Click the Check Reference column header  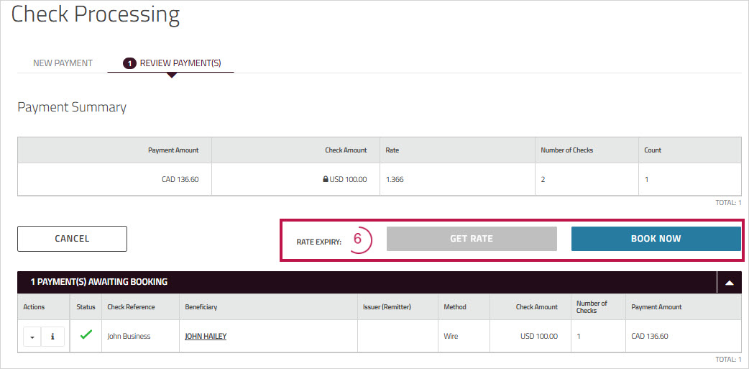click(x=131, y=307)
